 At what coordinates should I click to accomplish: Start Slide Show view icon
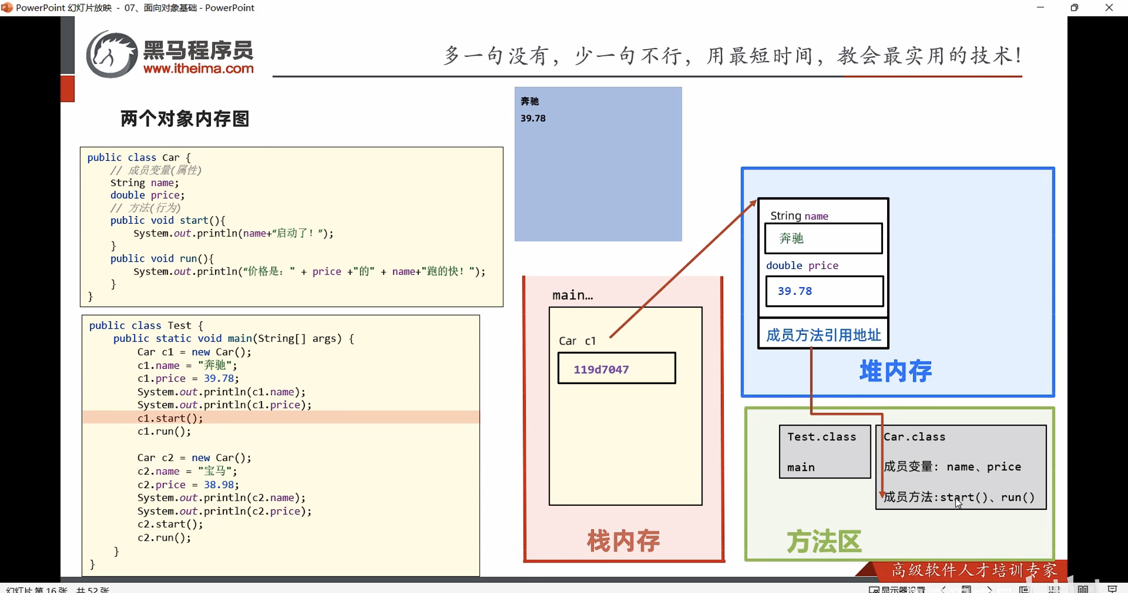click(x=1112, y=589)
